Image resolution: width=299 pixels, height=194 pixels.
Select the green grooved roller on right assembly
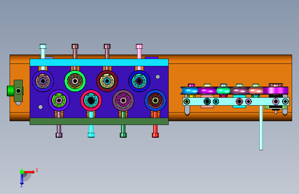coord(223,90)
